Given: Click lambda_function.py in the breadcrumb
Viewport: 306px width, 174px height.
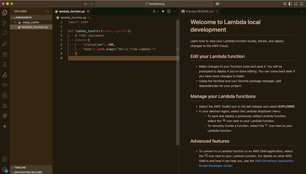Looking at the screenshot, I should tap(73, 18).
